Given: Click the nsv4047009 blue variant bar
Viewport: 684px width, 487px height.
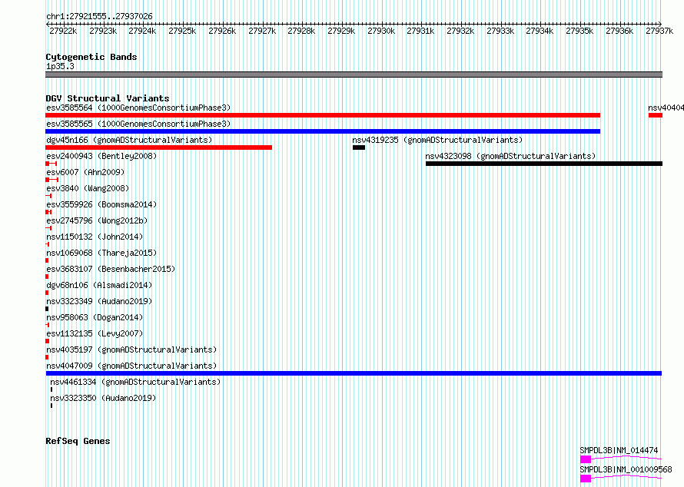Looking at the screenshot, I should [x=354, y=373].
